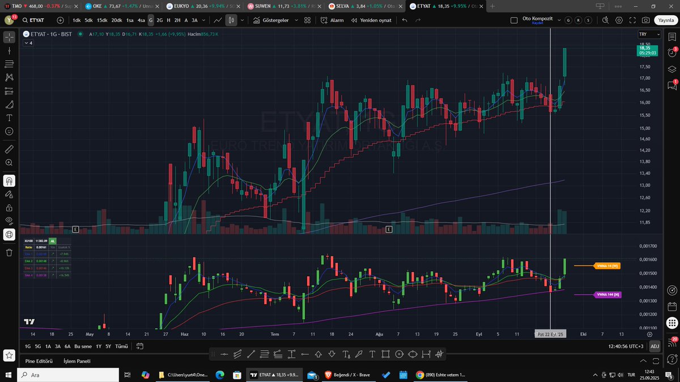
Task: Click the layout square icon
Action: click(514, 20)
